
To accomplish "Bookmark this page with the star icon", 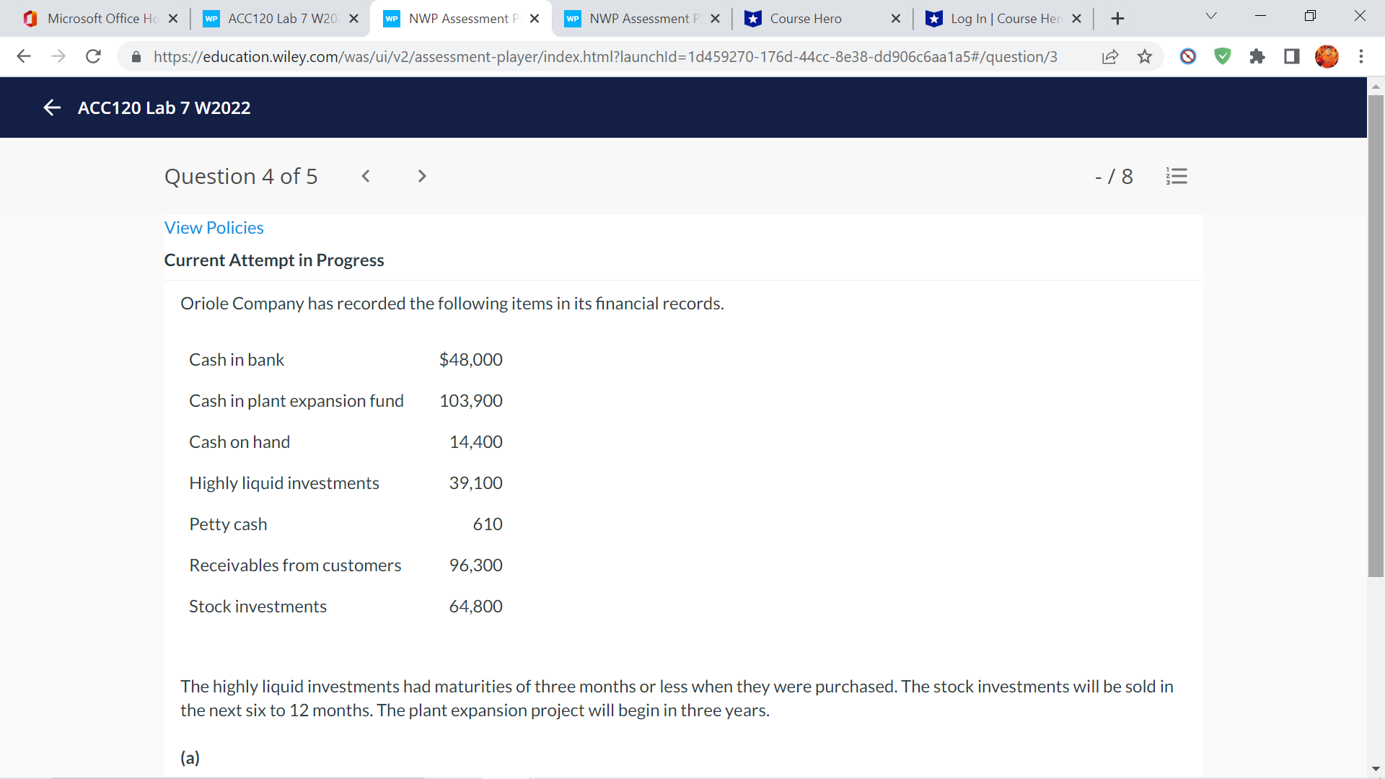I will pyautogui.click(x=1145, y=56).
